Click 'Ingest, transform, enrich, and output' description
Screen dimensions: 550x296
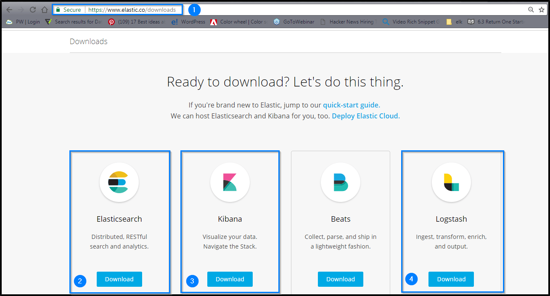[451, 241]
